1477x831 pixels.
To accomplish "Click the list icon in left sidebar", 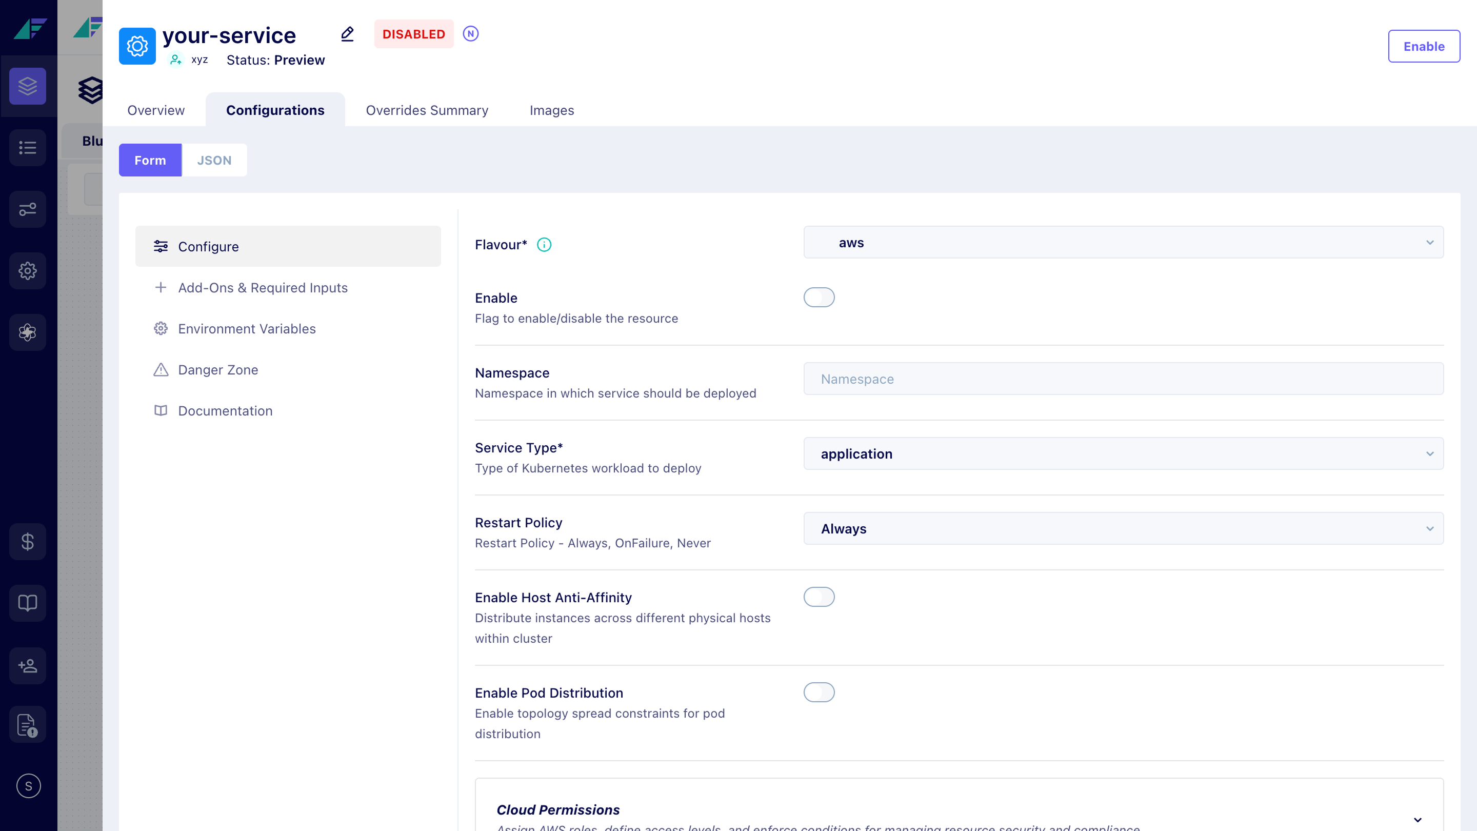I will coord(28,147).
